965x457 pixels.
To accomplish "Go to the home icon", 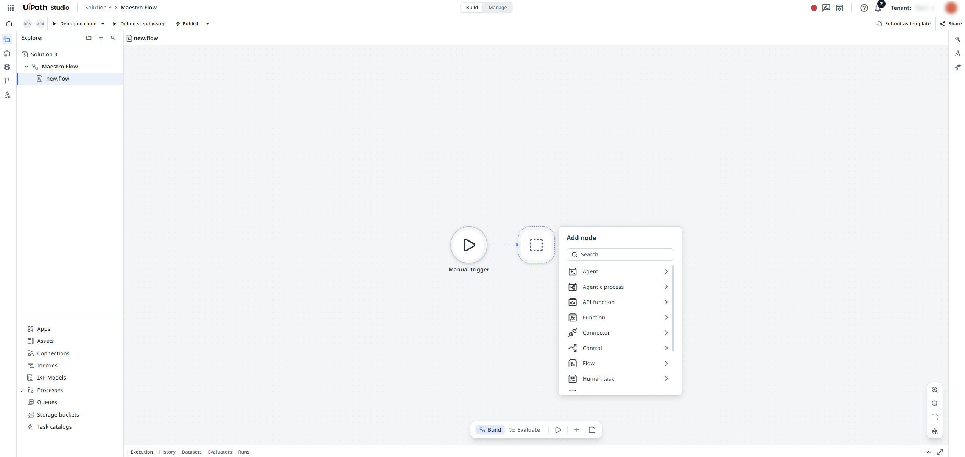I will click(9, 24).
